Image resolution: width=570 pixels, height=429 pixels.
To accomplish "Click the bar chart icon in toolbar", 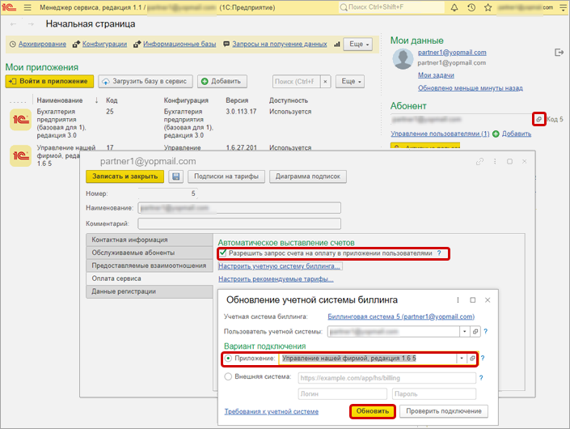I will (337, 44).
